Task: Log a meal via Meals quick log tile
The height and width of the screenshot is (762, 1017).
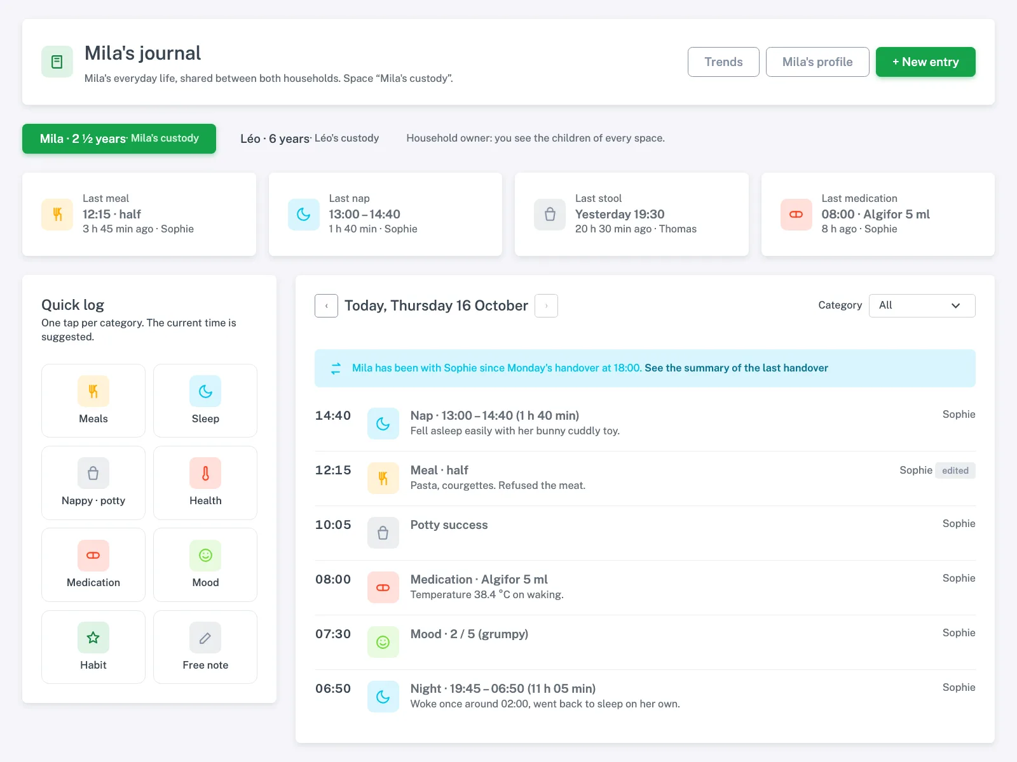Action: pyautogui.click(x=93, y=401)
